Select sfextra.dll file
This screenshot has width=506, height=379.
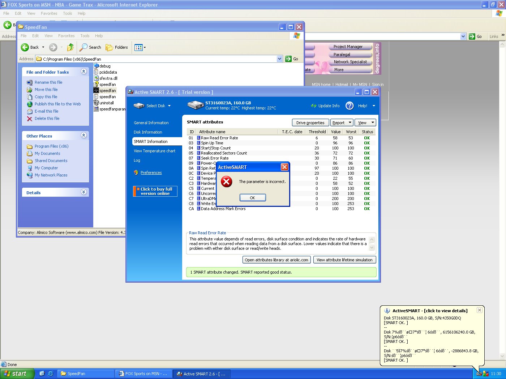click(106, 78)
